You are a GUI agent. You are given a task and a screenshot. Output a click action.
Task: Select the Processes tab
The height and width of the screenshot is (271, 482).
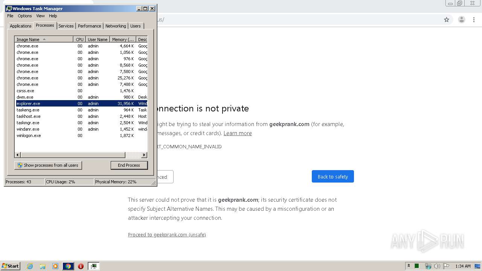coord(45,25)
